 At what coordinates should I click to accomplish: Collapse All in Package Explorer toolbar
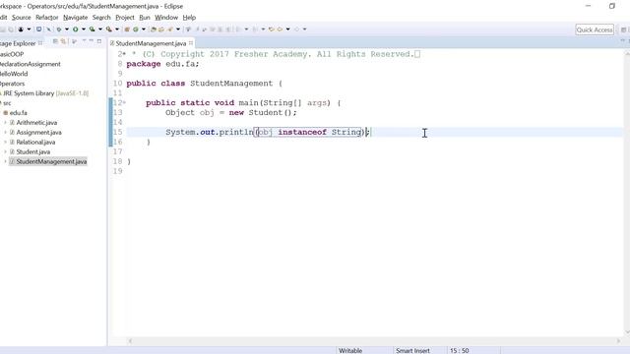[55, 41]
